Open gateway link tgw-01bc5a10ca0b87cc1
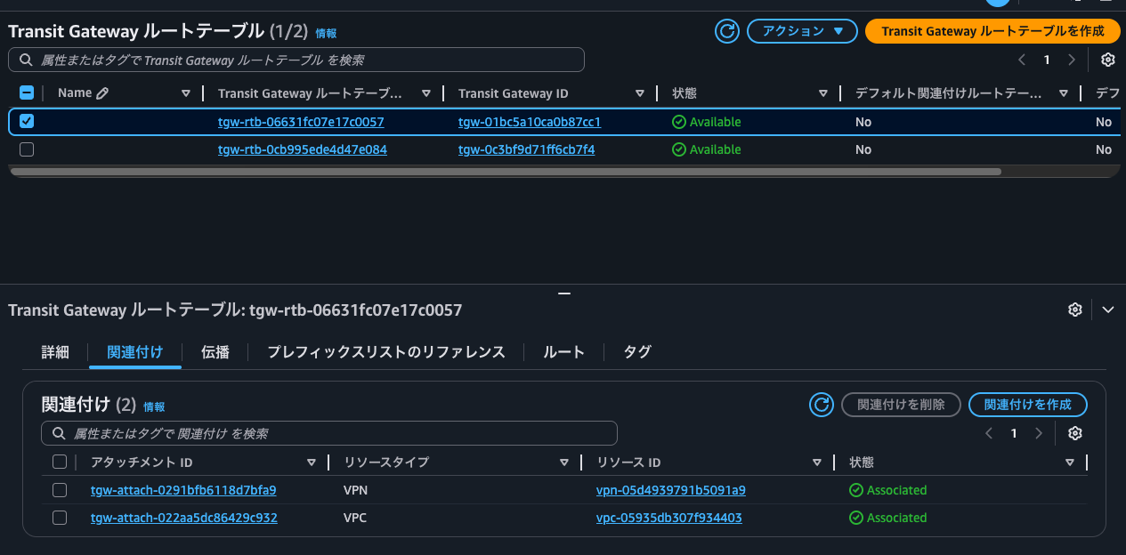 click(x=530, y=122)
